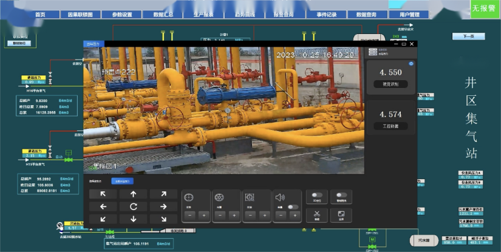Pan camera up with the up arrow
501x252 pixels.
[133, 194]
